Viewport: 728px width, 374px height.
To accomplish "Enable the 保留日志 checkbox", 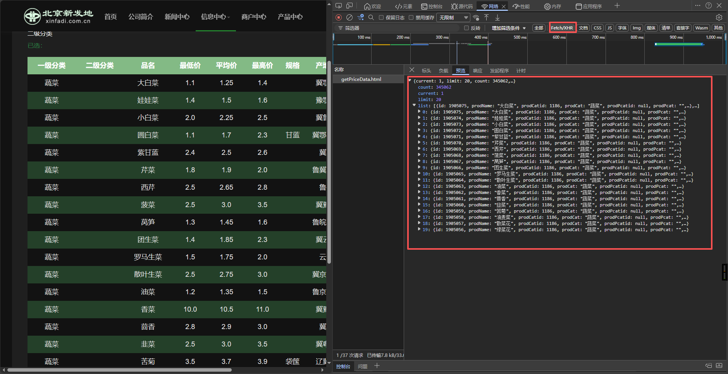I will [x=381, y=17].
